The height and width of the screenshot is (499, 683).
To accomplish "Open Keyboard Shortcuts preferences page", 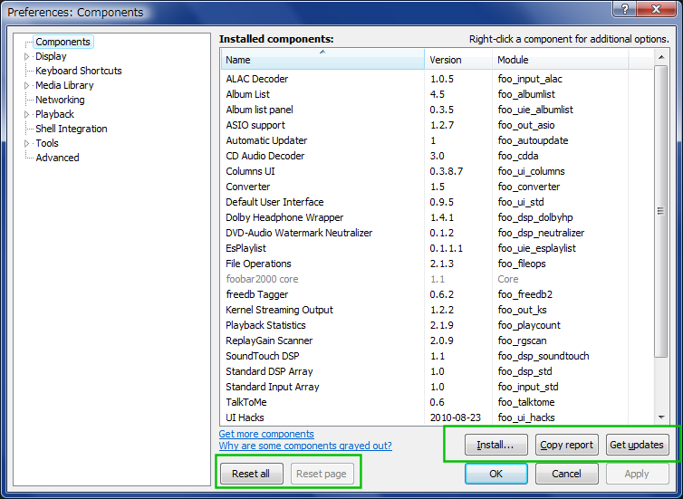I will 79,71.
